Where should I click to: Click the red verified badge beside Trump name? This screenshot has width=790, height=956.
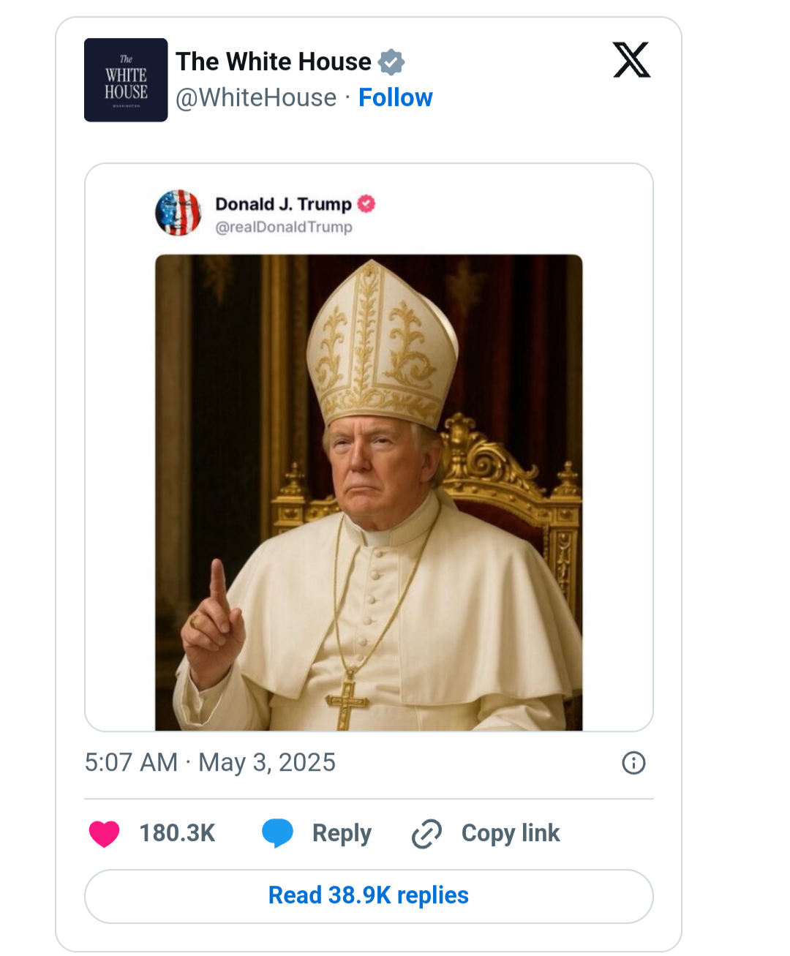tap(366, 204)
